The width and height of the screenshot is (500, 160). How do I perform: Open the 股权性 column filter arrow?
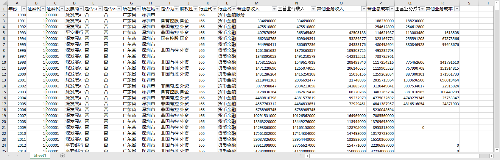click(195, 9)
